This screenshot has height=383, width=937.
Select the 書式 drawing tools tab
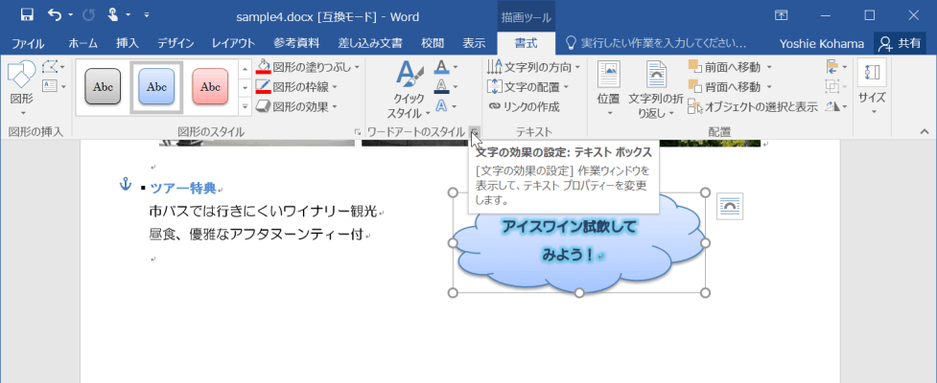(526, 43)
